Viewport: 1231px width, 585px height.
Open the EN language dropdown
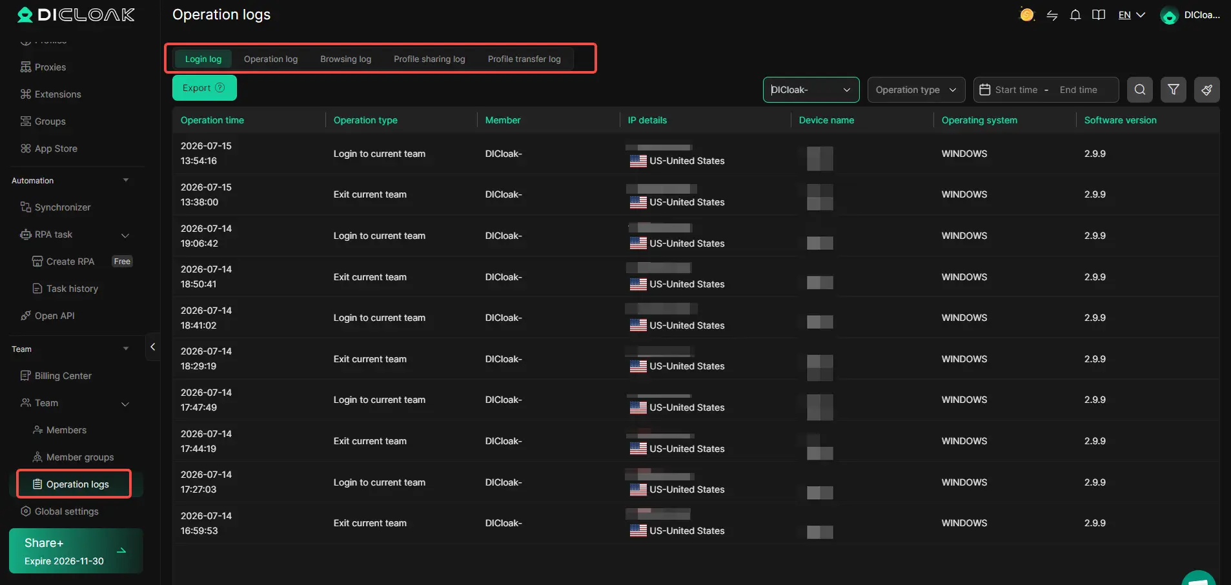(1132, 15)
